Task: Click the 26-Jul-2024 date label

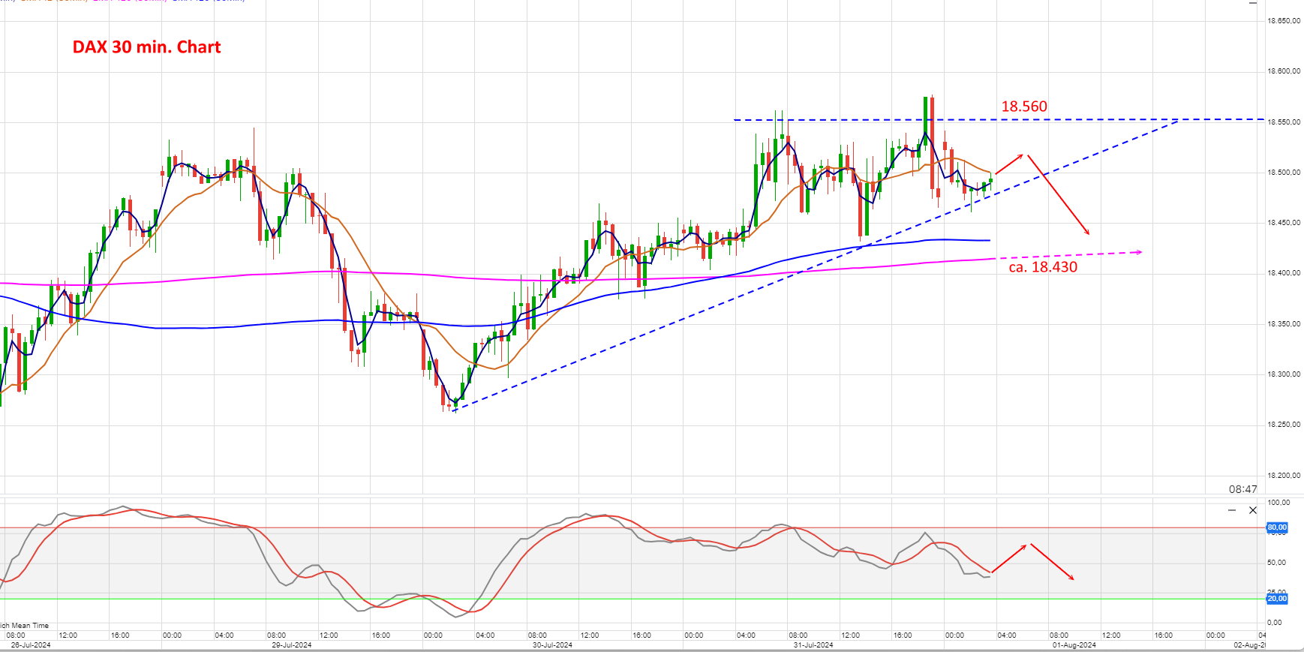Action: 31,645
